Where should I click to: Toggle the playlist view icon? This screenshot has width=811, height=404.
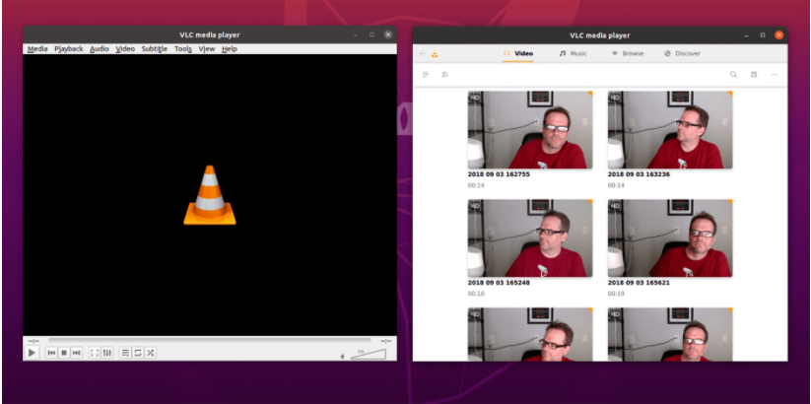(x=125, y=353)
